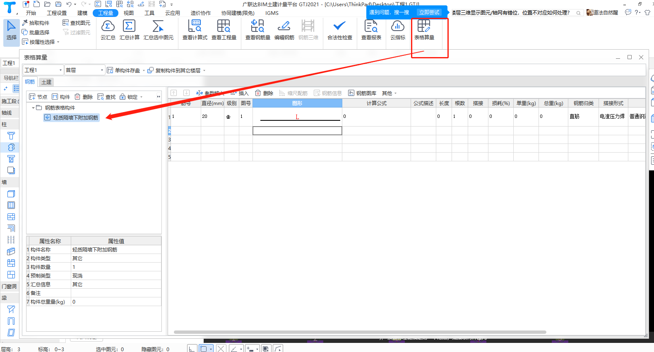
Task: Collapse the 钢筋表格构件 tree node
Action: pos(33,108)
